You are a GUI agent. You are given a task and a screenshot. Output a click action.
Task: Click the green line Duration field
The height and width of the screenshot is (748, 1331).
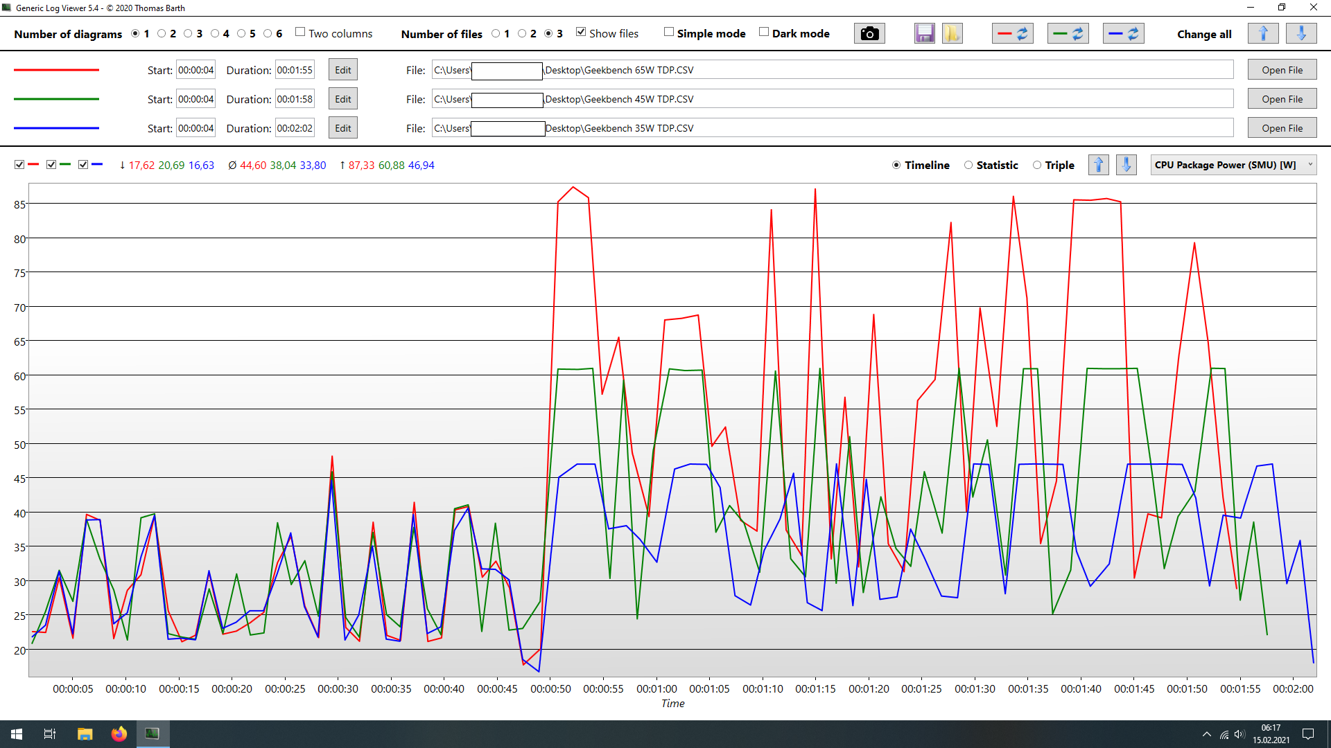pyautogui.click(x=295, y=99)
